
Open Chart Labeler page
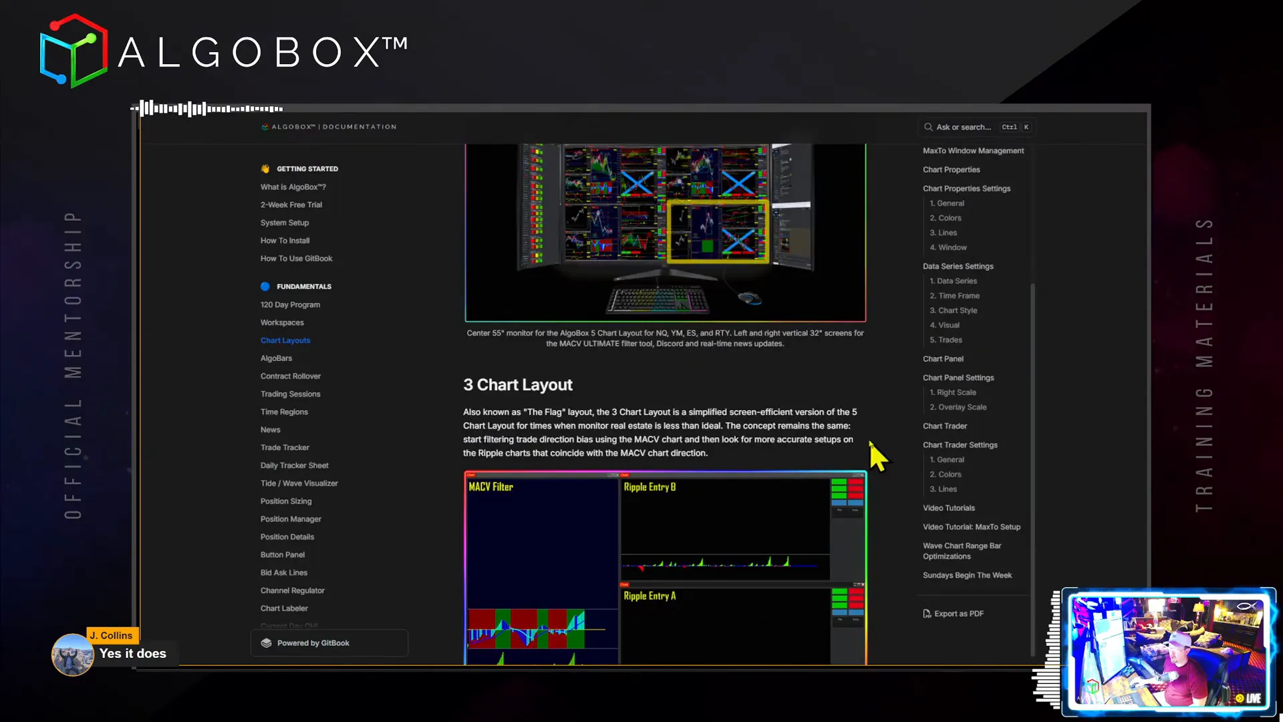click(x=284, y=608)
